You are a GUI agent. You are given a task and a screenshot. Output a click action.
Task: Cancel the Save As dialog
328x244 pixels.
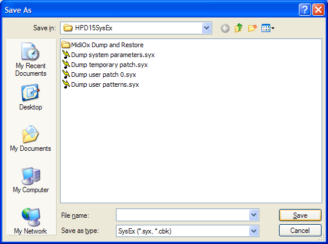[300, 231]
